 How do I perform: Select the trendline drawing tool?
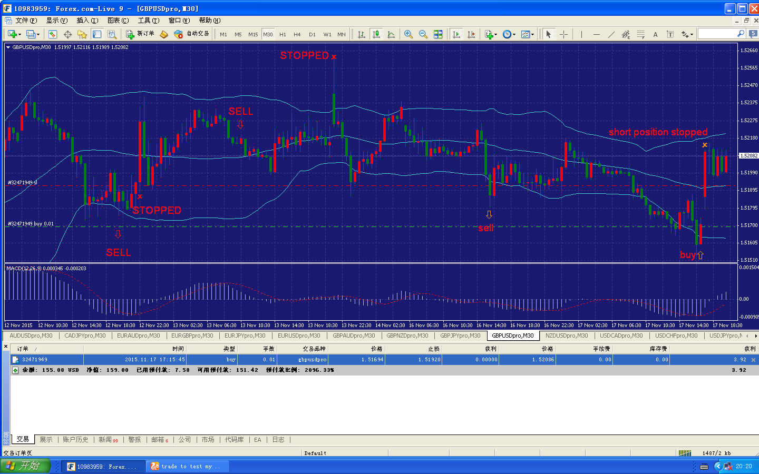pyautogui.click(x=611, y=34)
